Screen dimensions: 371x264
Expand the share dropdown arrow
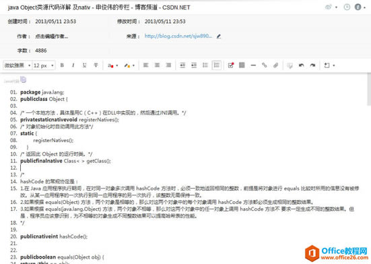[x=336, y=7]
